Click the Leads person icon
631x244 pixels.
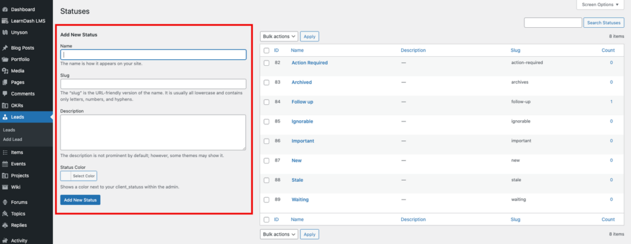[5, 117]
